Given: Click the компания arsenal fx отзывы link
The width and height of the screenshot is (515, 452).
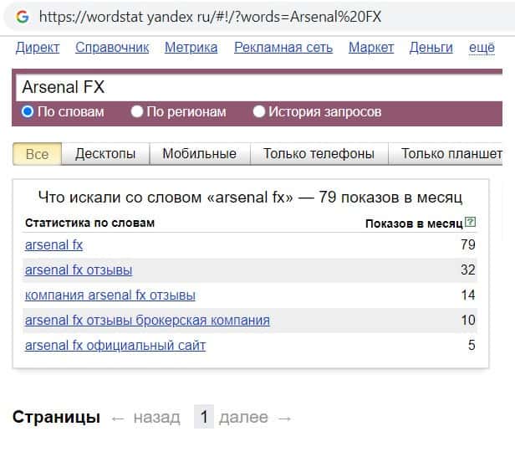Looking at the screenshot, I should (x=110, y=295).
